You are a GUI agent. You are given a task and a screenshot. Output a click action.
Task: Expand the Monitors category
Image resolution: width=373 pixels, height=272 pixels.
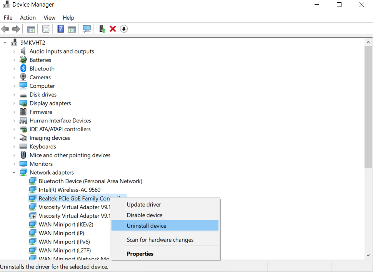tap(14, 164)
